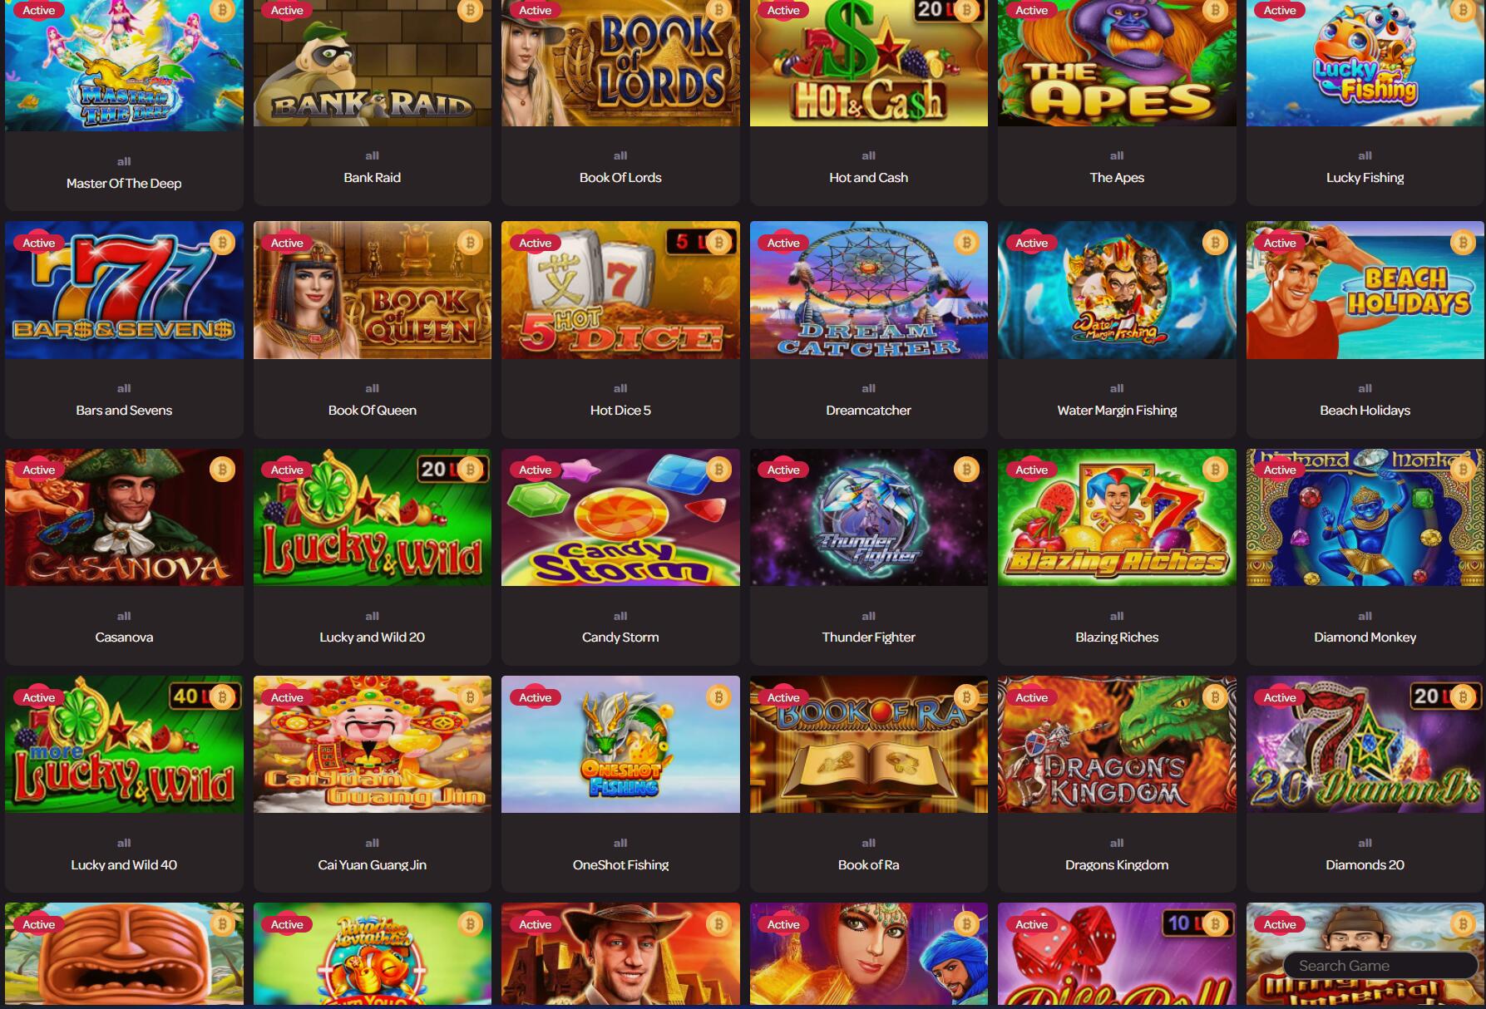Viewport: 1486px width, 1009px height.
Task: Click the Search Game input field
Action: coord(1380,966)
